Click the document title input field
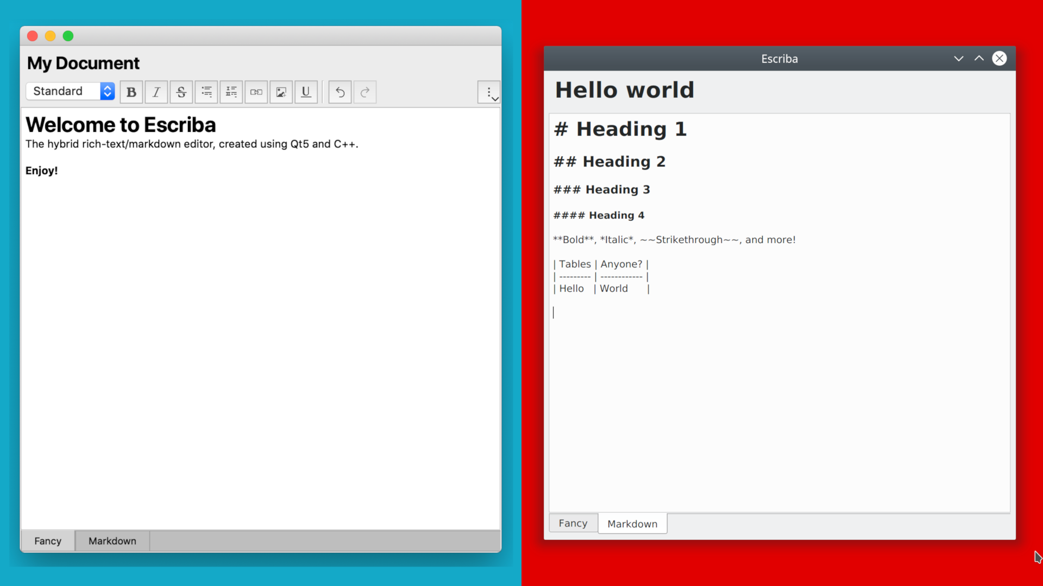 point(83,63)
